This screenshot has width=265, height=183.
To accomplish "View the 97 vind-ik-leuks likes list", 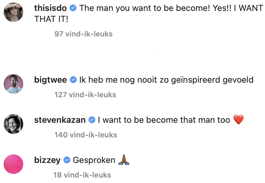I will (83, 34).
